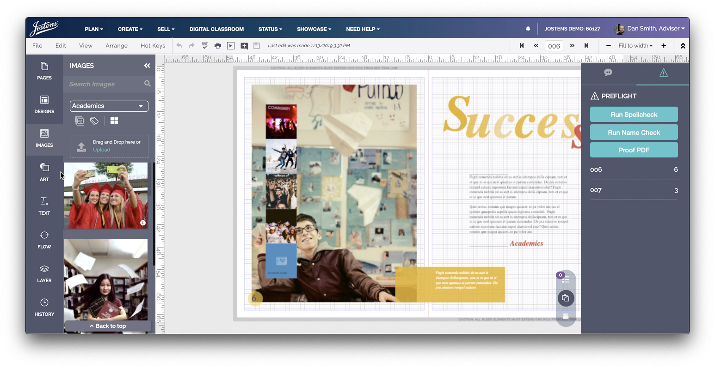
Task: Open the Text tool panel
Action: tap(44, 206)
